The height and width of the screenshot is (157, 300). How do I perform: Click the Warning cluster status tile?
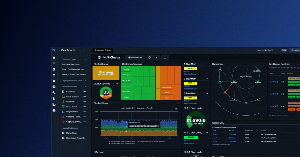coord(106,73)
